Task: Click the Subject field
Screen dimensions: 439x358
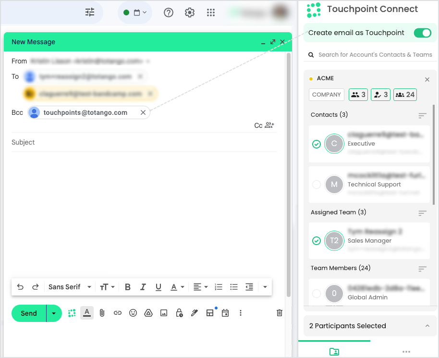Action: pyautogui.click(x=144, y=142)
